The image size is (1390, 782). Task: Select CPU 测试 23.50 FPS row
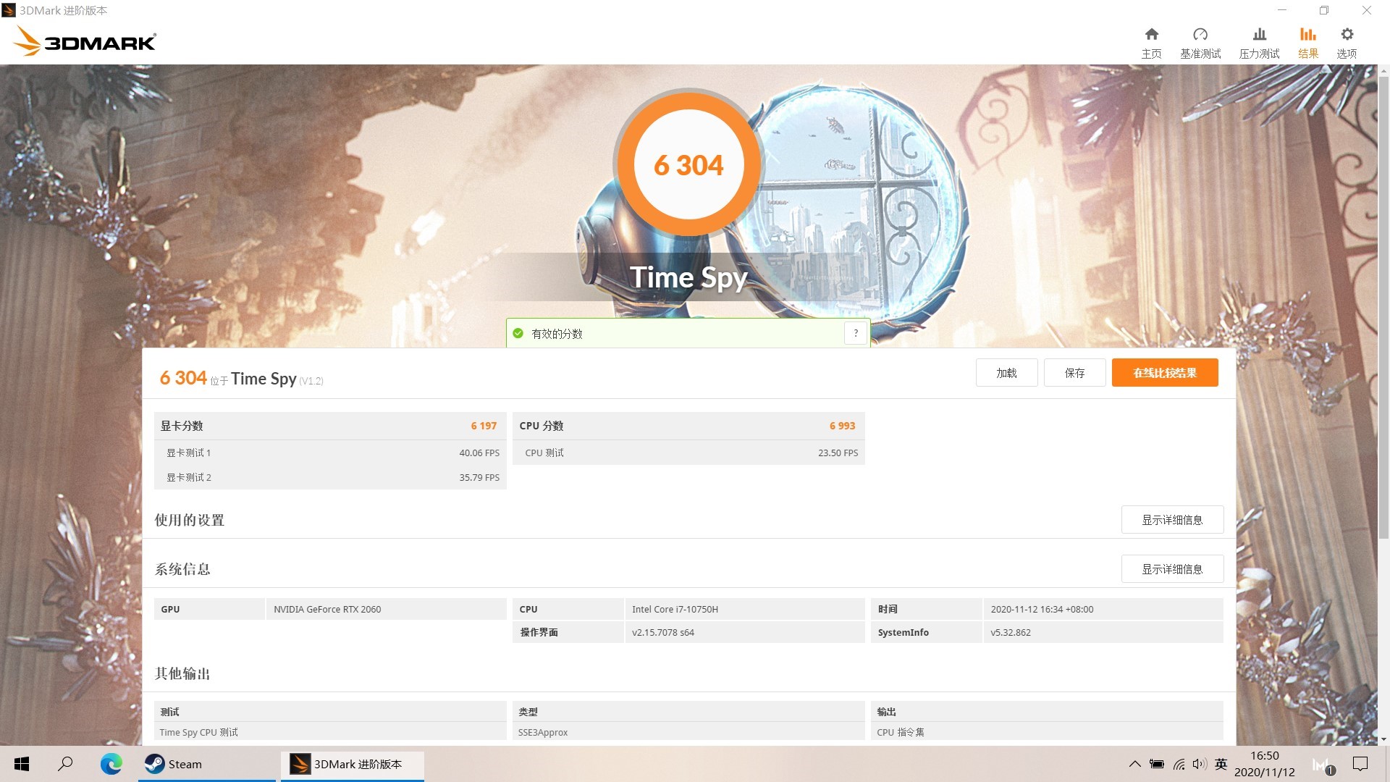(x=688, y=453)
